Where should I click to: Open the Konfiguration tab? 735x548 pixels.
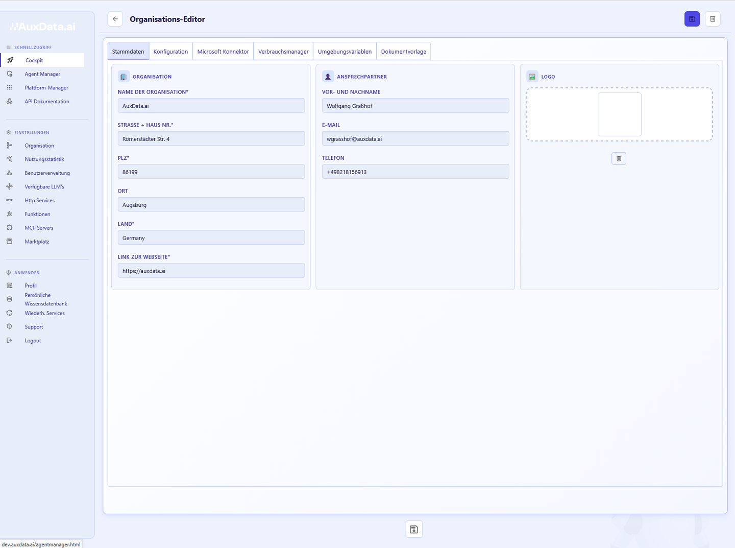pos(171,52)
